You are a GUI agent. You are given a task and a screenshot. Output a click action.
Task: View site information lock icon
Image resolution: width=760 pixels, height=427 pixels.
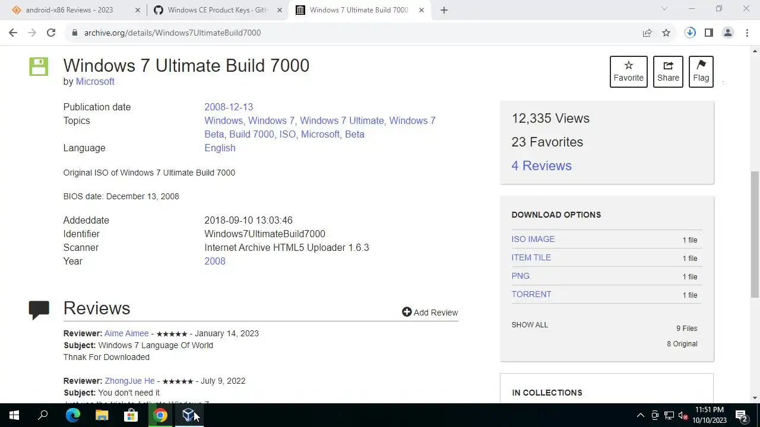point(74,33)
